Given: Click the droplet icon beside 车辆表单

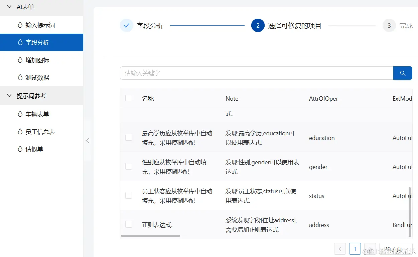Looking at the screenshot, I should pos(20,114).
